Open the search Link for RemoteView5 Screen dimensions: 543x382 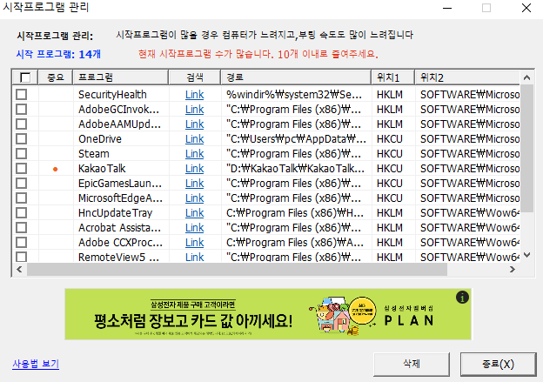(x=195, y=257)
